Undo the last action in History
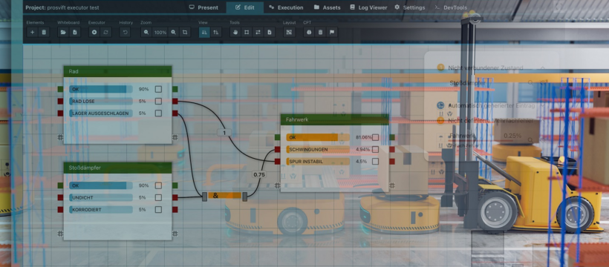The image size is (609, 267). 125,32
